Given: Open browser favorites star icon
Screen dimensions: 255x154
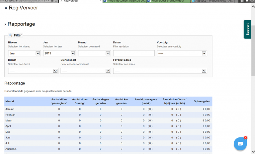Looking at the screenshot, I should coord(247,1).
